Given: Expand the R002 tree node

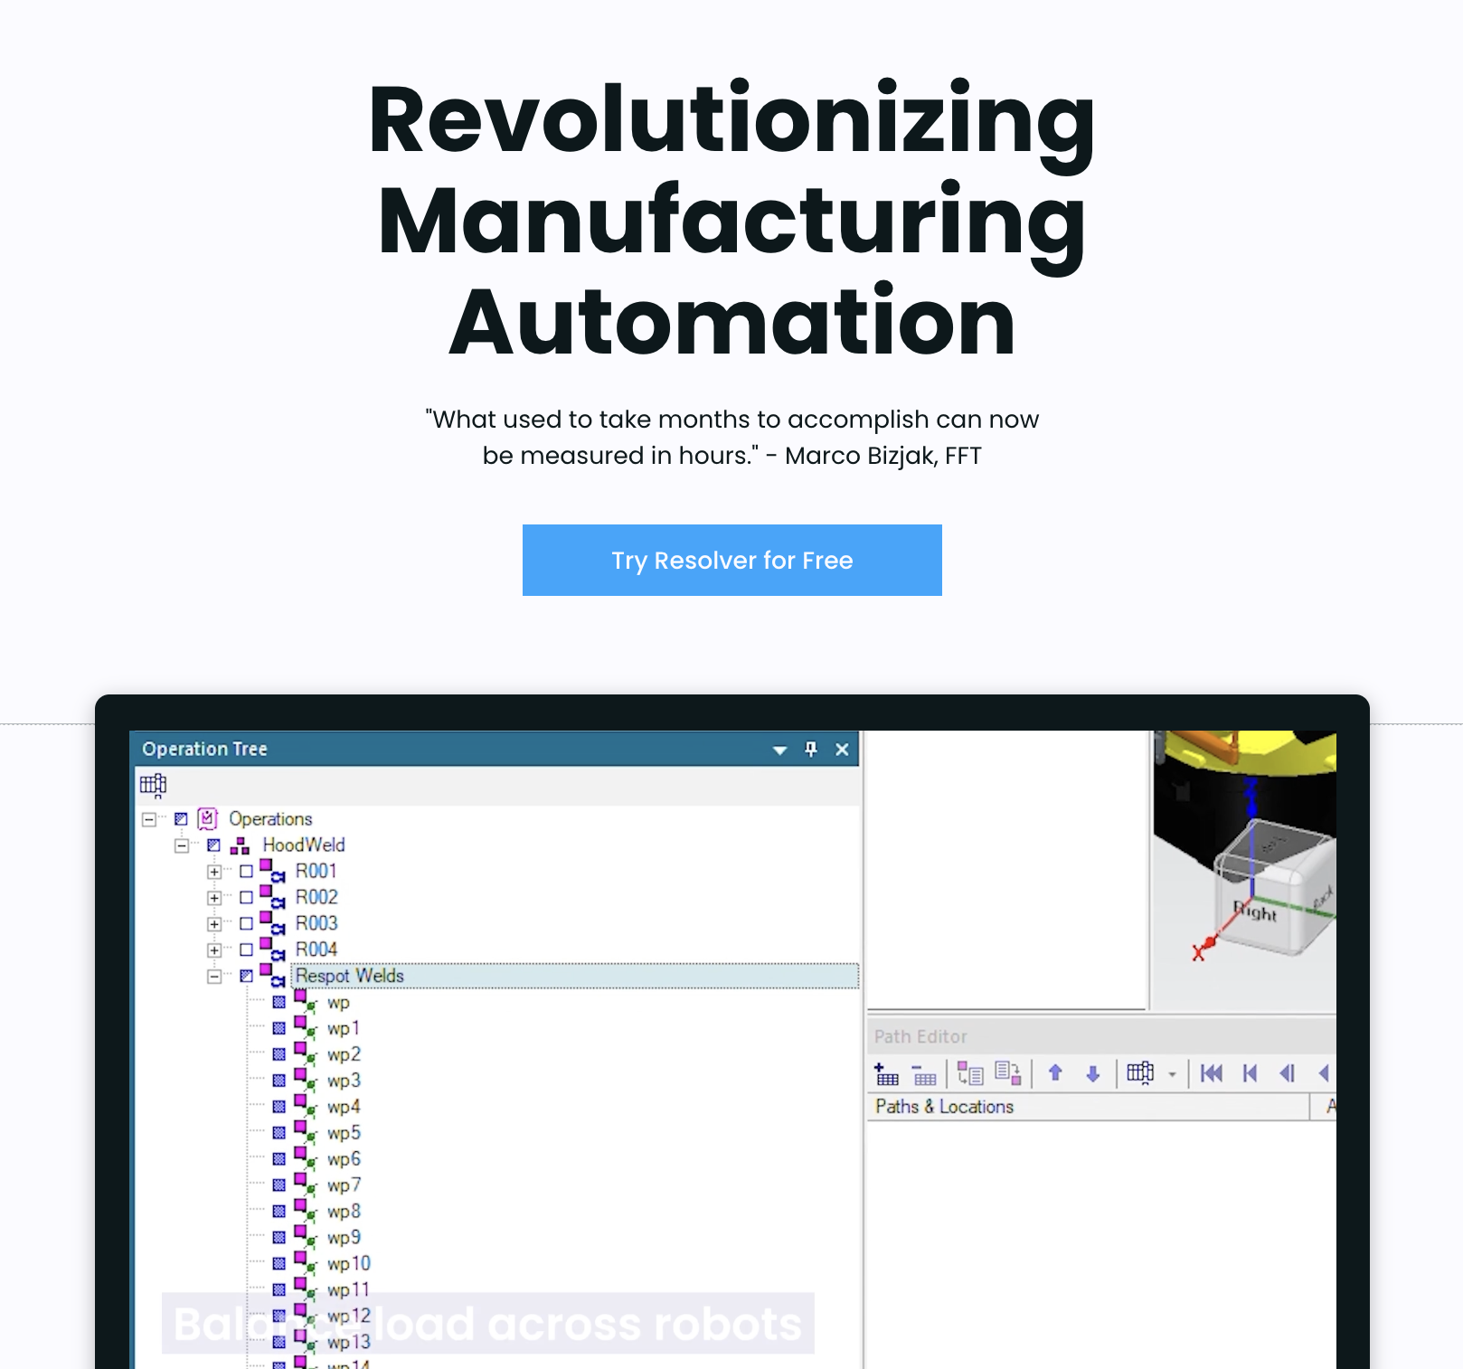Looking at the screenshot, I should [x=214, y=898].
